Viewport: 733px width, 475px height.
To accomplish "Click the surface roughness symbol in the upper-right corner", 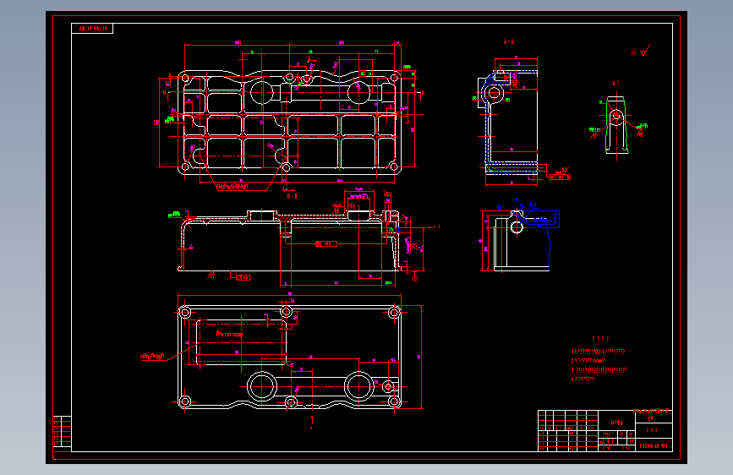I will [641, 51].
